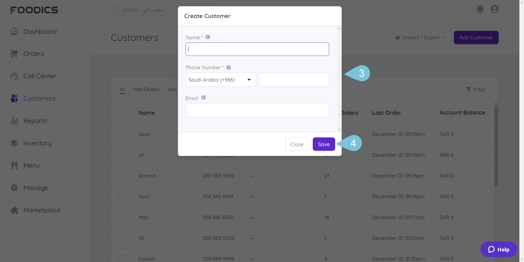
Task: Switch to the Has Orders tab
Action: point(147,89)
